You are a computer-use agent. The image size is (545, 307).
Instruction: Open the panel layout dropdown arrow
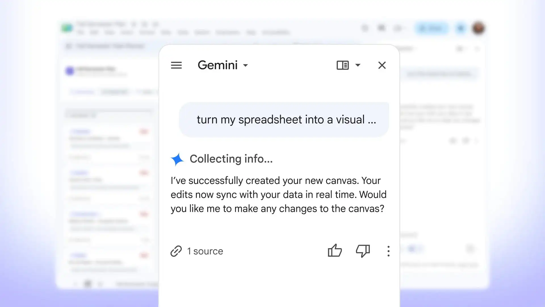[358, 65]
